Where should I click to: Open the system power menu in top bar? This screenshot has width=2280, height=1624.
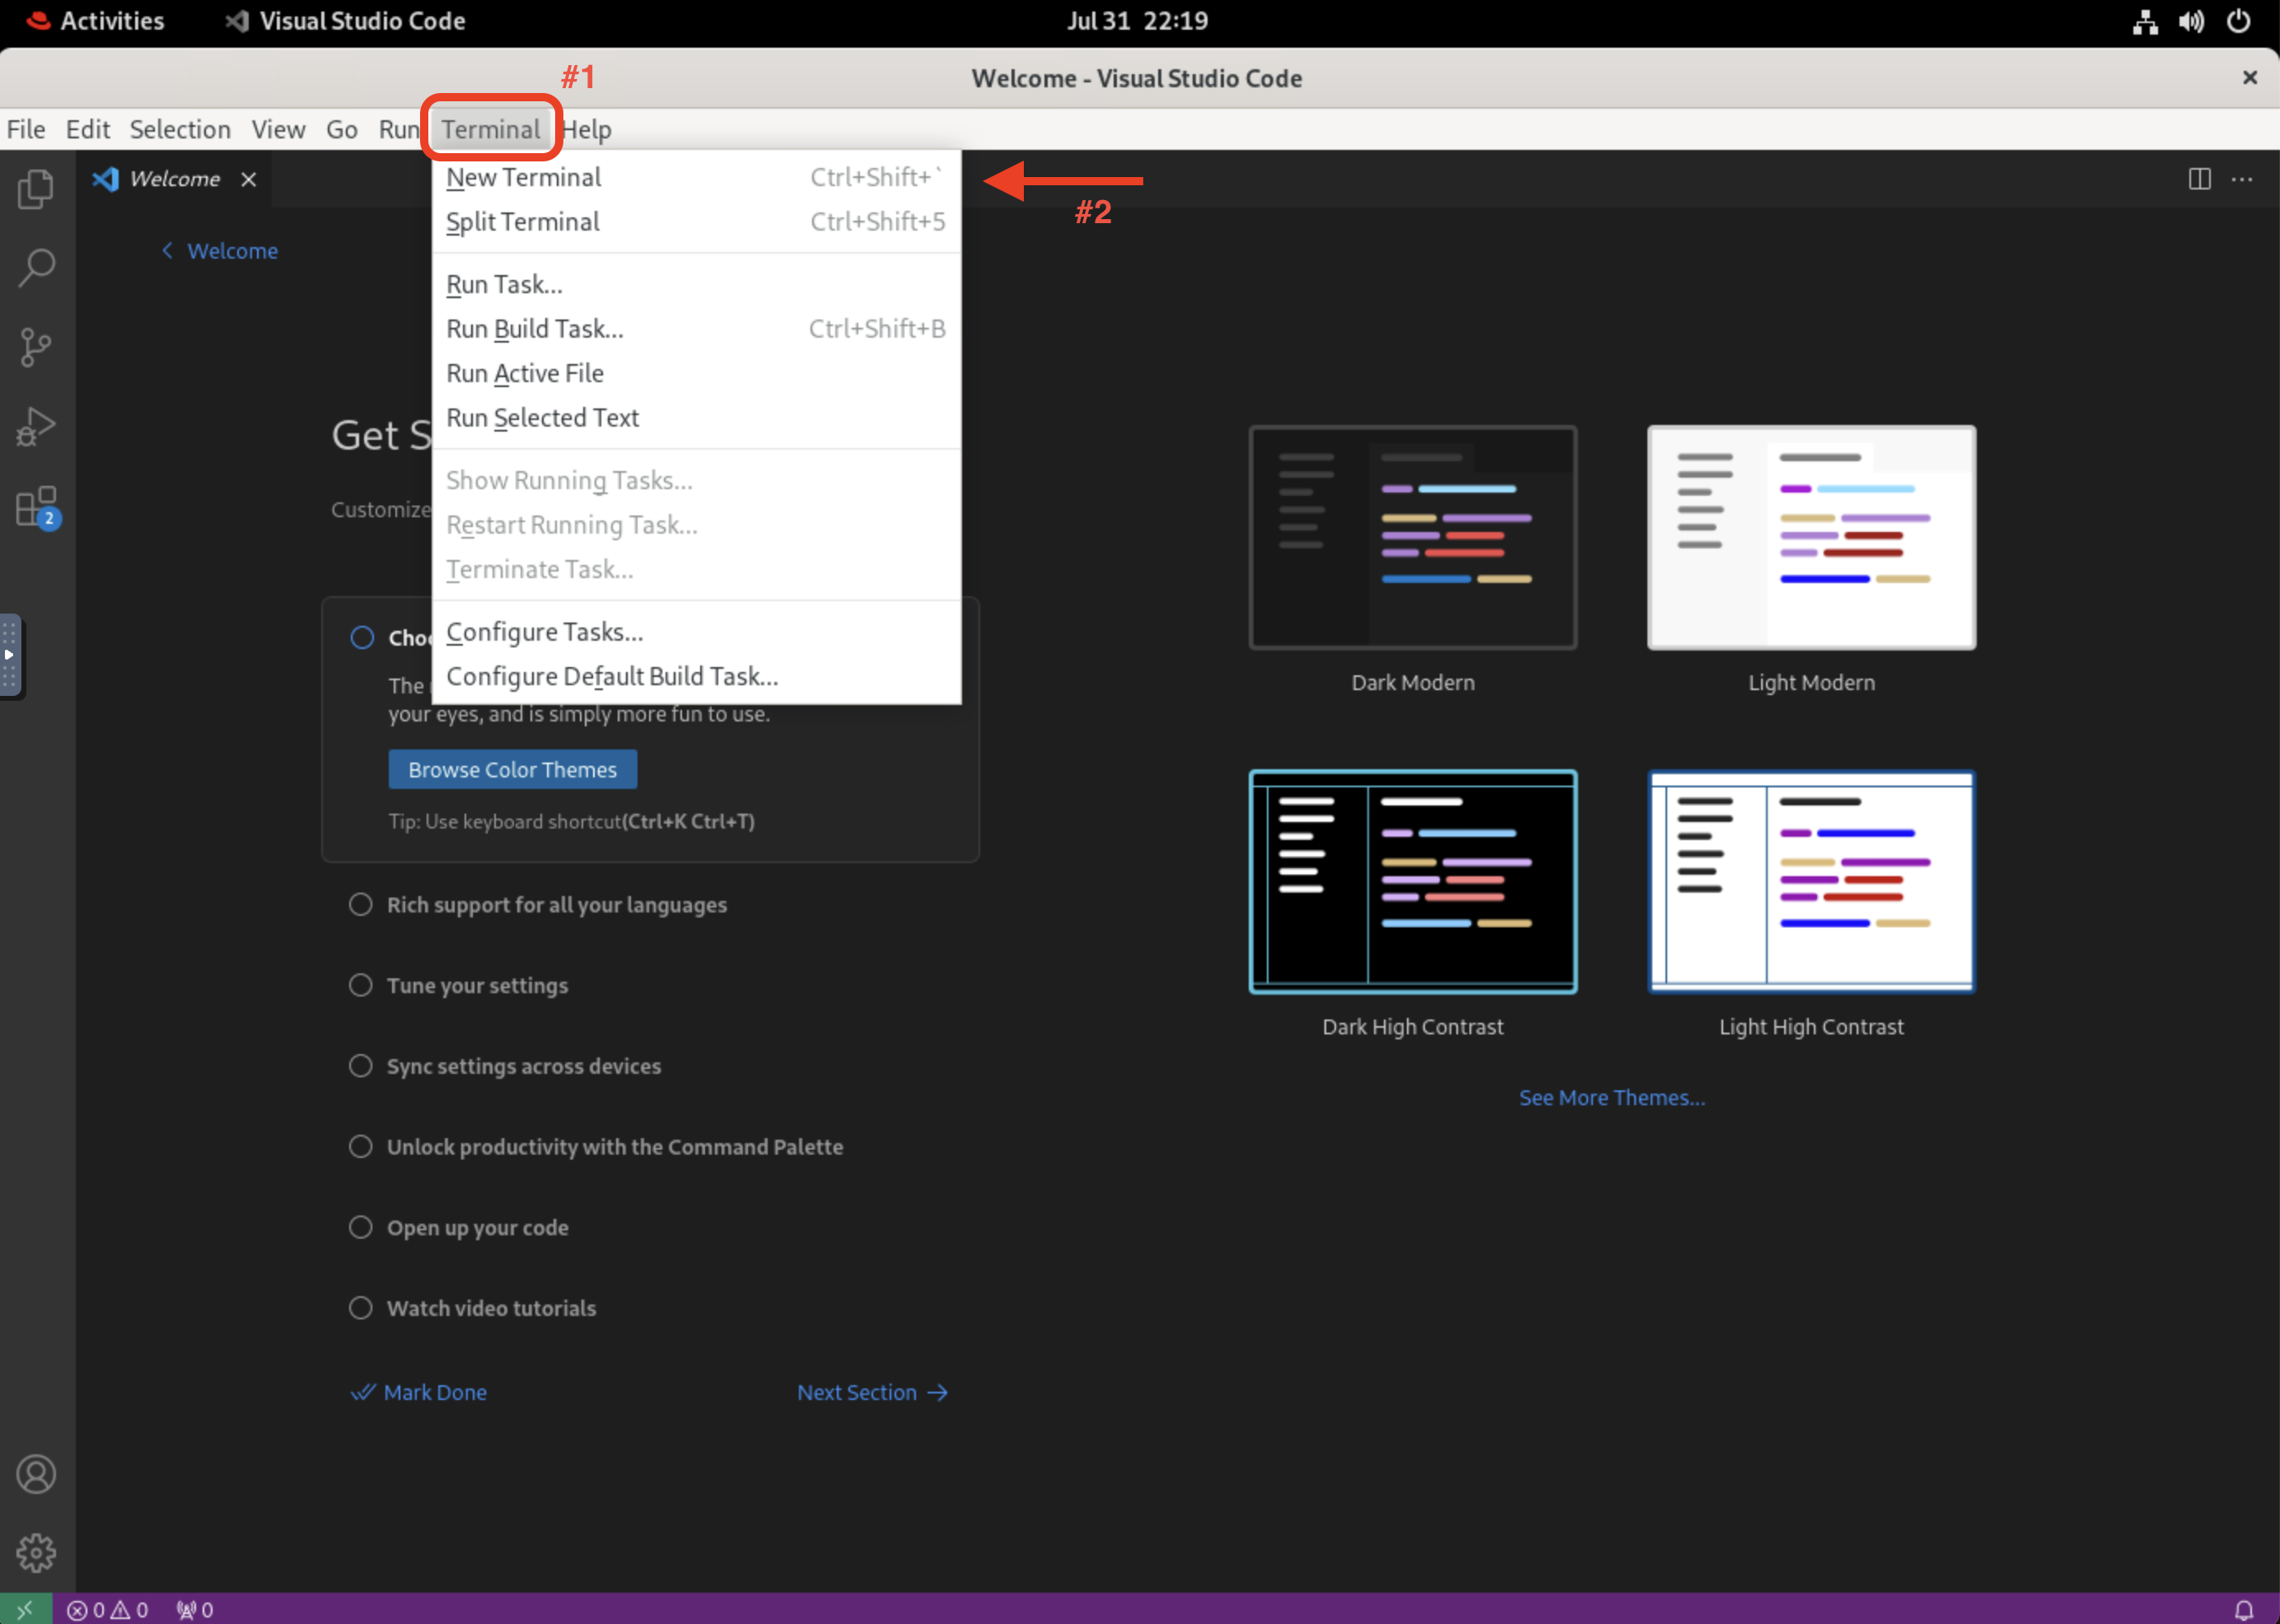2238,21
